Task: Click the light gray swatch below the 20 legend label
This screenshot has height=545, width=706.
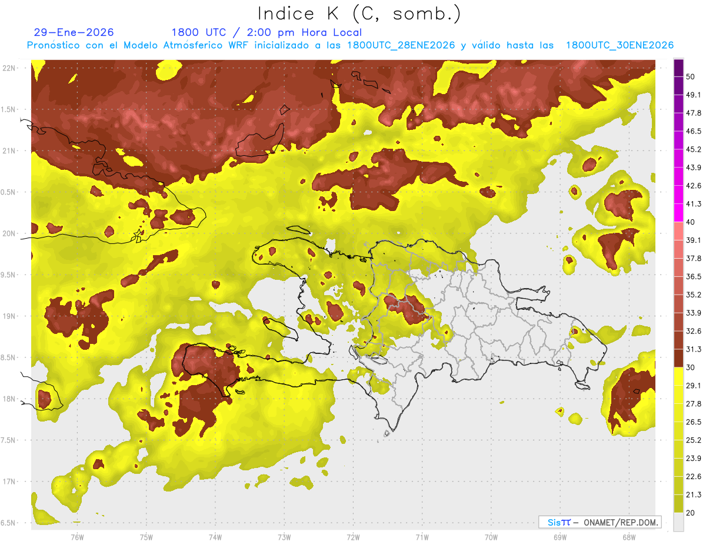Action: pyautogui.click(x=678, y=522)
